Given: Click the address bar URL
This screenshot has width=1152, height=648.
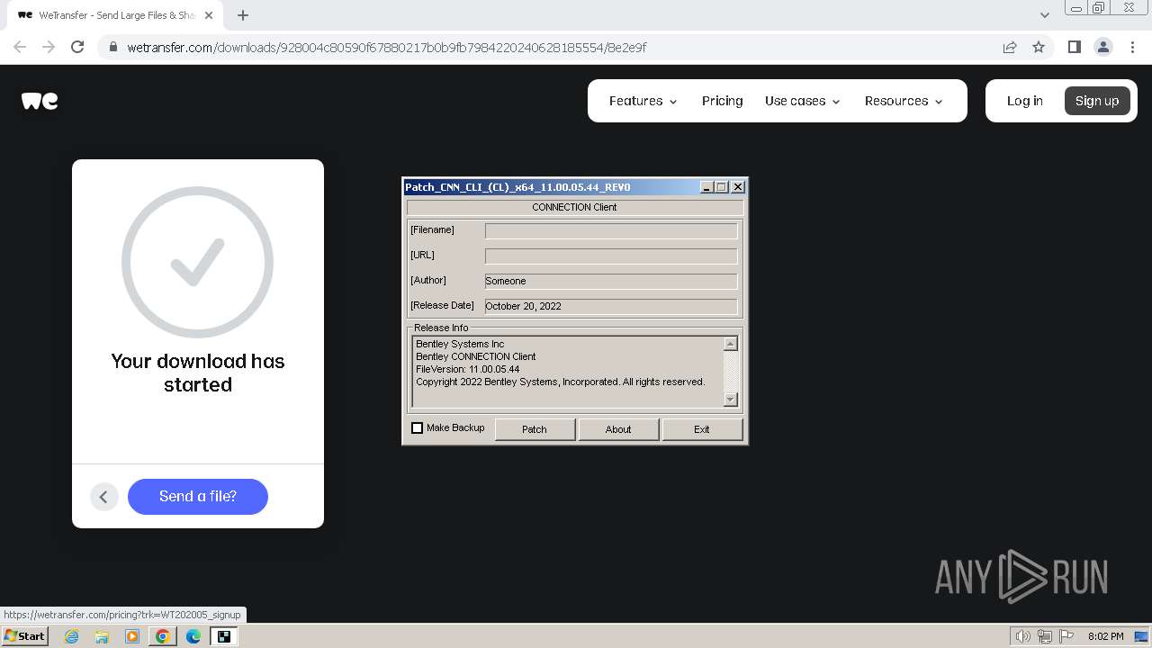Looking at the screenshot, I should (386, 47).
